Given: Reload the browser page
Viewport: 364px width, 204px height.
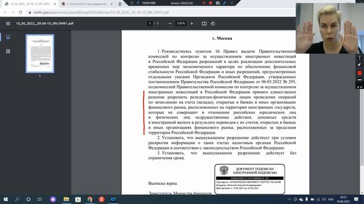Looking at the screenshot, I should (x=20, y=12).
